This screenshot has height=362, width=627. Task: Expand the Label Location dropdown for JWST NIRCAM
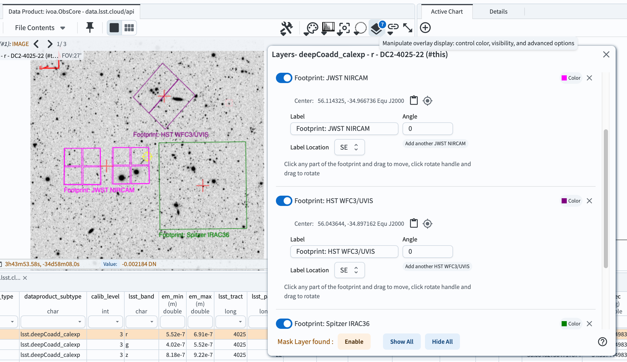tap(348, 147)
